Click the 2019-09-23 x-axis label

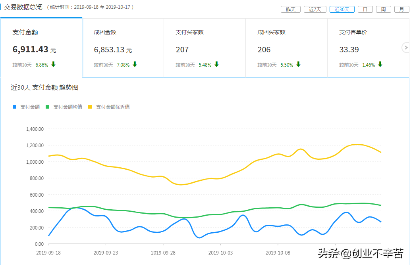(x=106, y=253)
